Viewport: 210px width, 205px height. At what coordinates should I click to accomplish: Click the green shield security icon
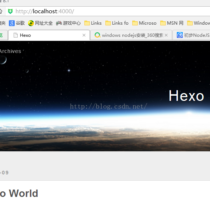coord(10,11)
